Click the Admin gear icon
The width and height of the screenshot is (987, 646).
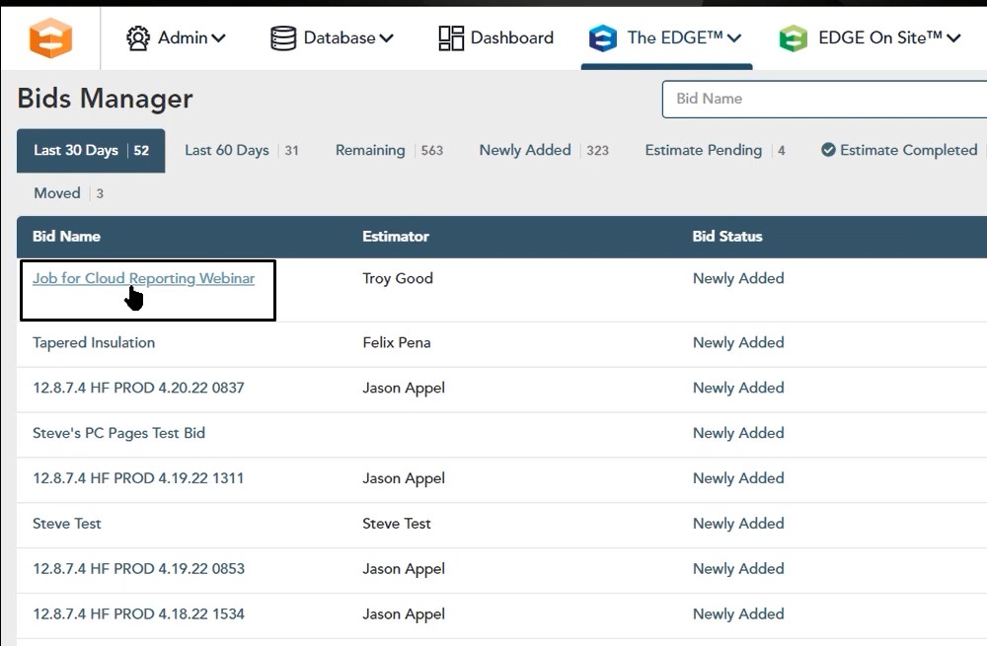click(x=138, y=38)
